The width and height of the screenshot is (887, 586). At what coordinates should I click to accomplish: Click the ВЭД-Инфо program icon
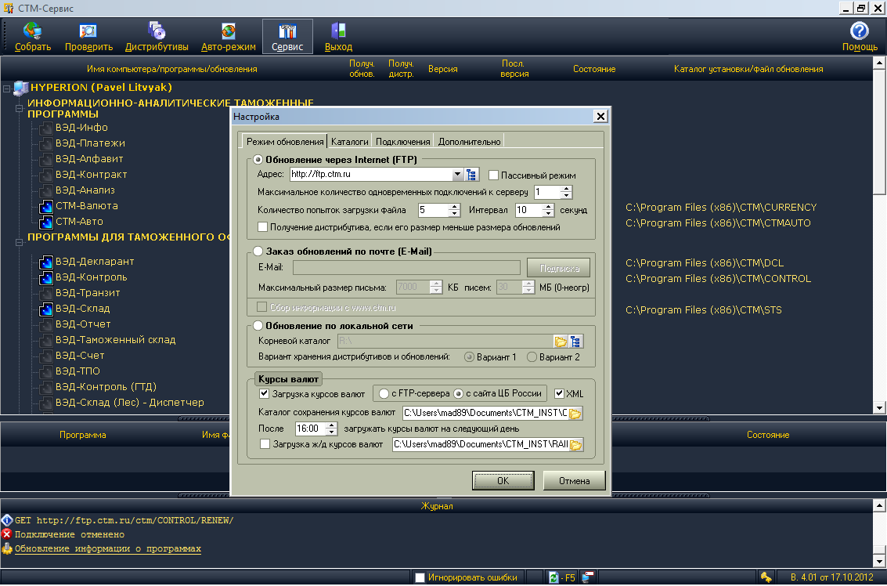[46, 128]
